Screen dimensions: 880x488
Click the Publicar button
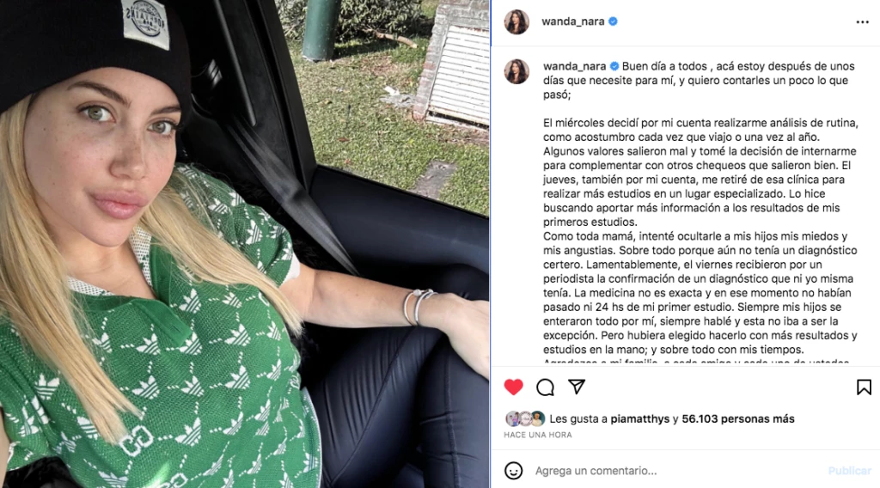[850, 471]
